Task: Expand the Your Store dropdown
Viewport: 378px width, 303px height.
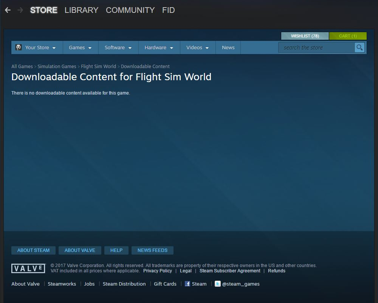Action: click(37, 48)
